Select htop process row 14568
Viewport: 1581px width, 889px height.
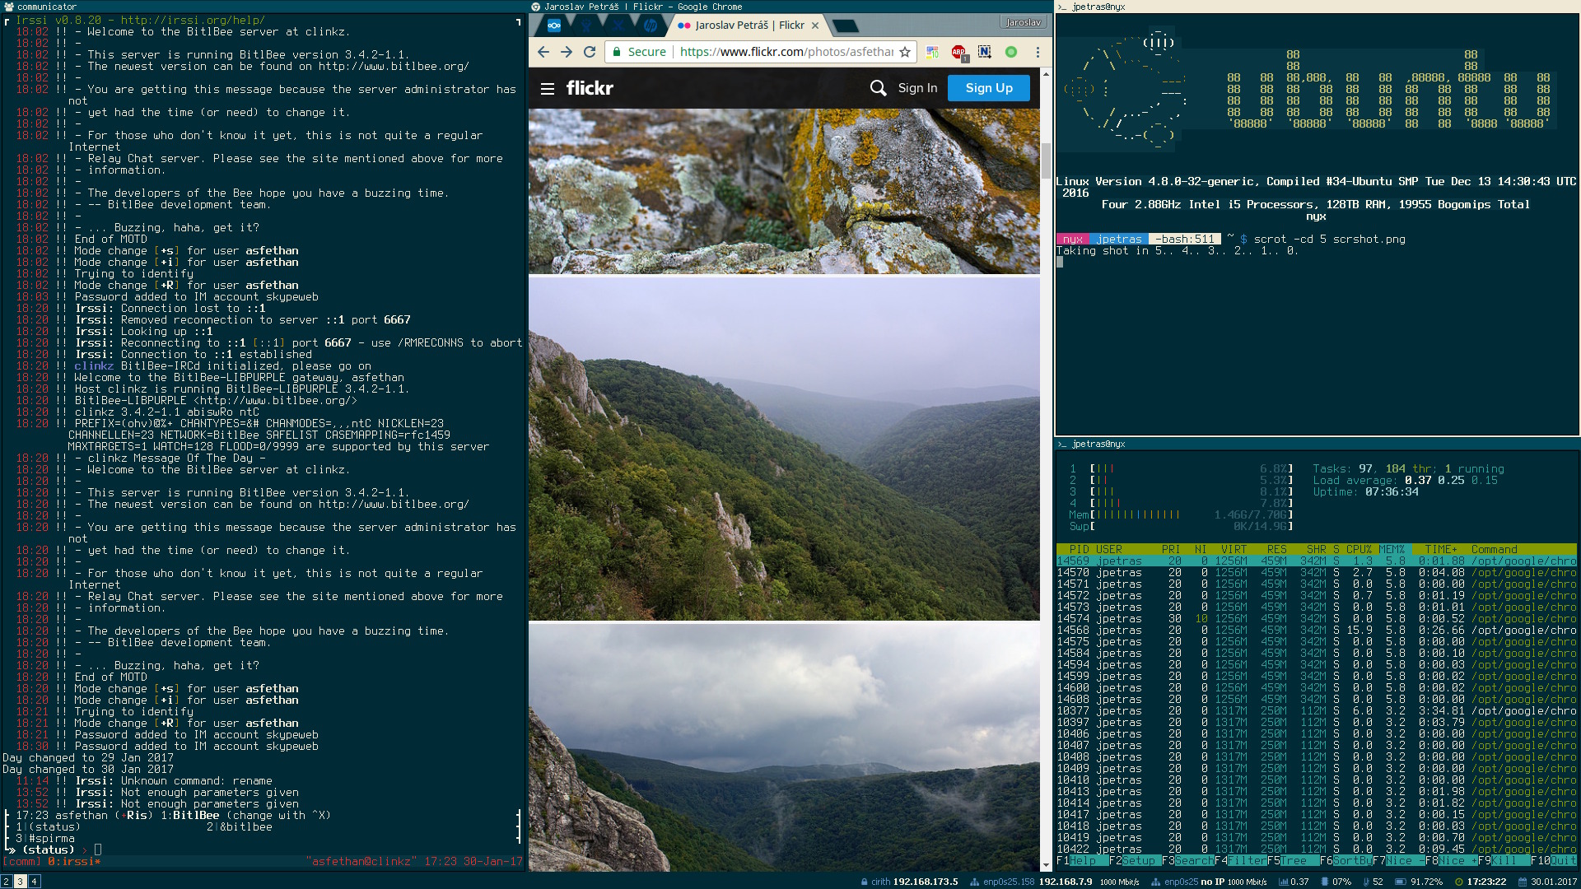(1316, 630)
